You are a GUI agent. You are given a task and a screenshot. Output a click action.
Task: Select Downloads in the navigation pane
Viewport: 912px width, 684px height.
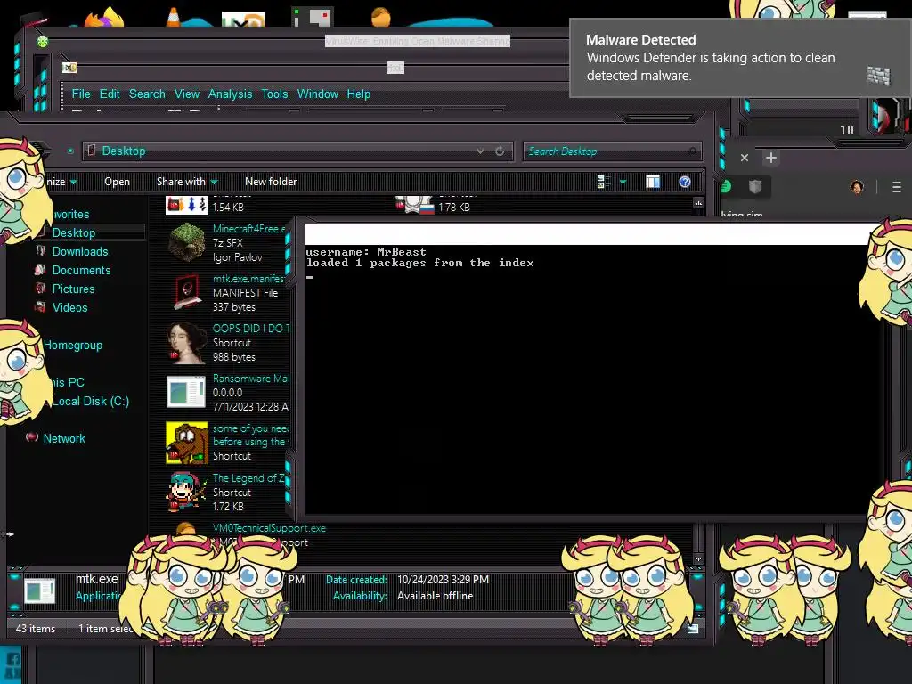pyautogui.click(x=80, y=251)
